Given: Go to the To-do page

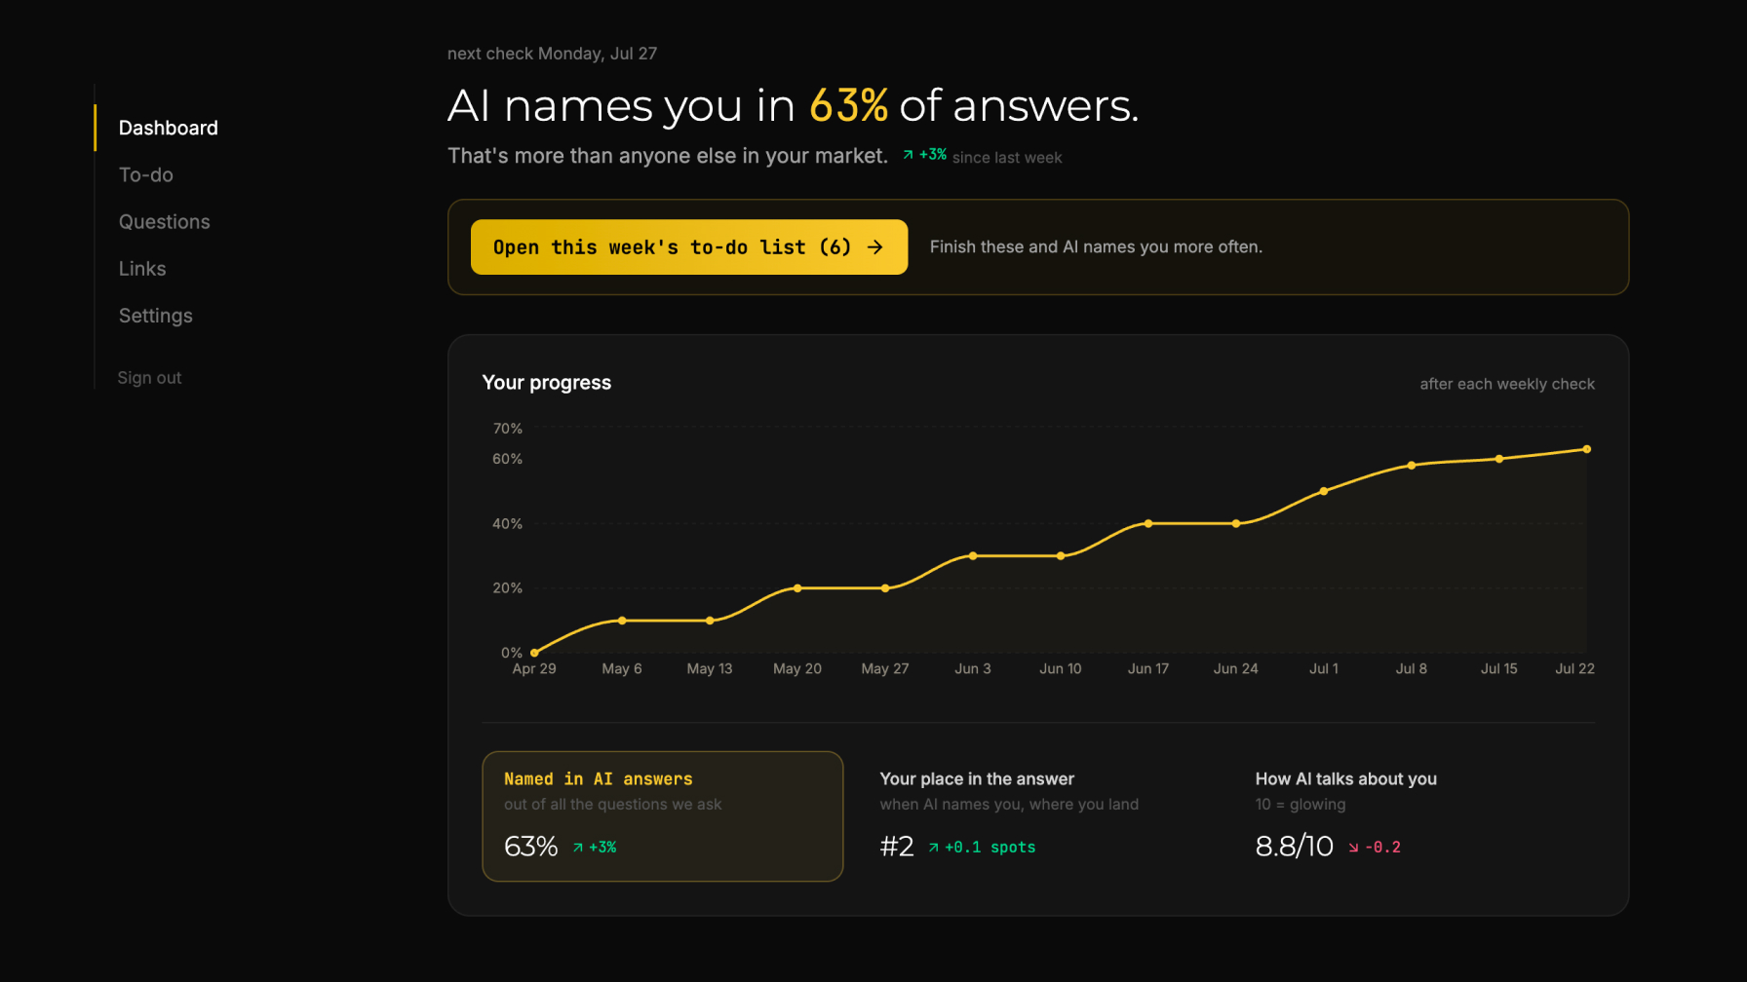Looking at the screenshot, I should point(146,174).
